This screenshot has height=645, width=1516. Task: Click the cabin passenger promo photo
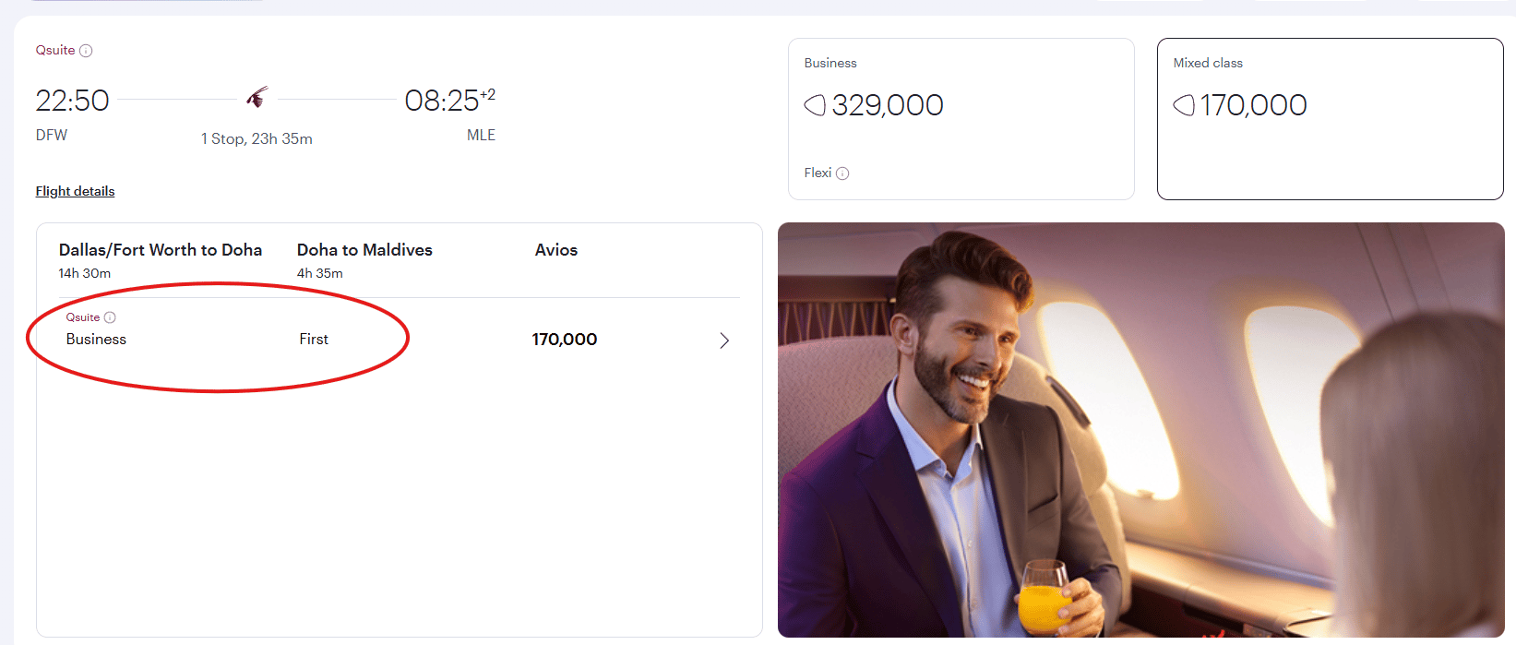(1140, 429)
